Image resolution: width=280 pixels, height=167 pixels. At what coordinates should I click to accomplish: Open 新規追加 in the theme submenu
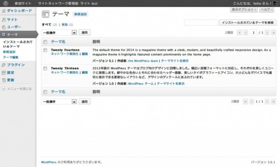click(x=9, y=52)
